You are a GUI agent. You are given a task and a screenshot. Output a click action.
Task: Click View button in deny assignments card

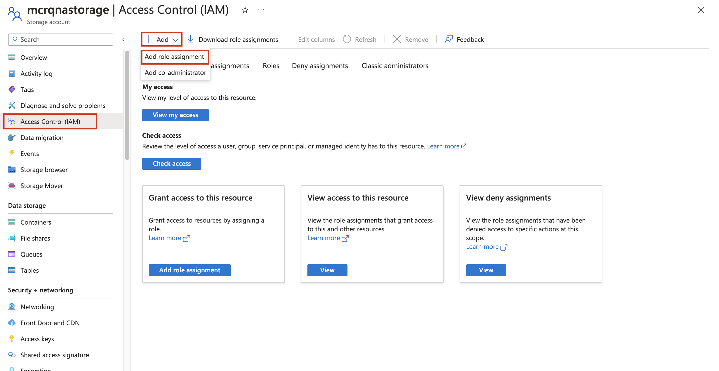pos(486,270)
